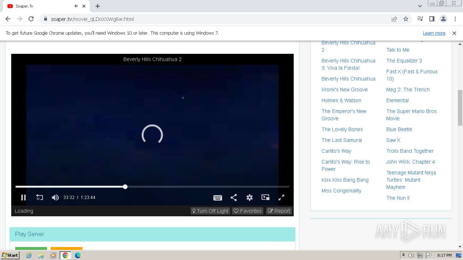Report this video

coord(279,211)
